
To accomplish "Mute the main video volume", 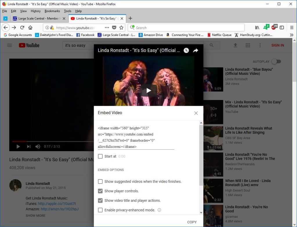I will (x=38, y=146).
